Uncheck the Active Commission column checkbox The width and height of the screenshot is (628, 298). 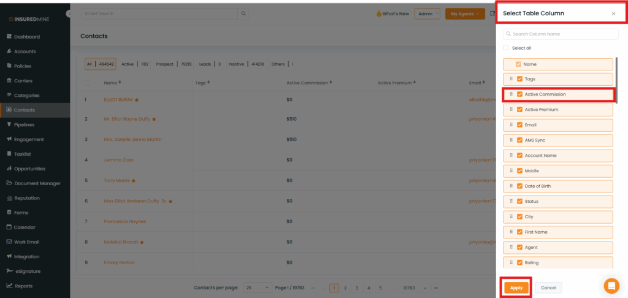click(x=520, y=94)
